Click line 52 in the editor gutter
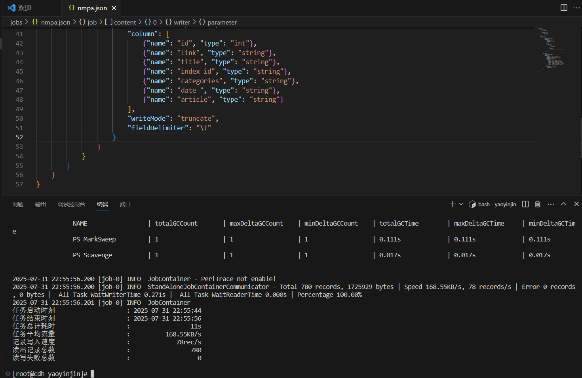Viewport: 582px width, 378px height. tap(19, 137)
